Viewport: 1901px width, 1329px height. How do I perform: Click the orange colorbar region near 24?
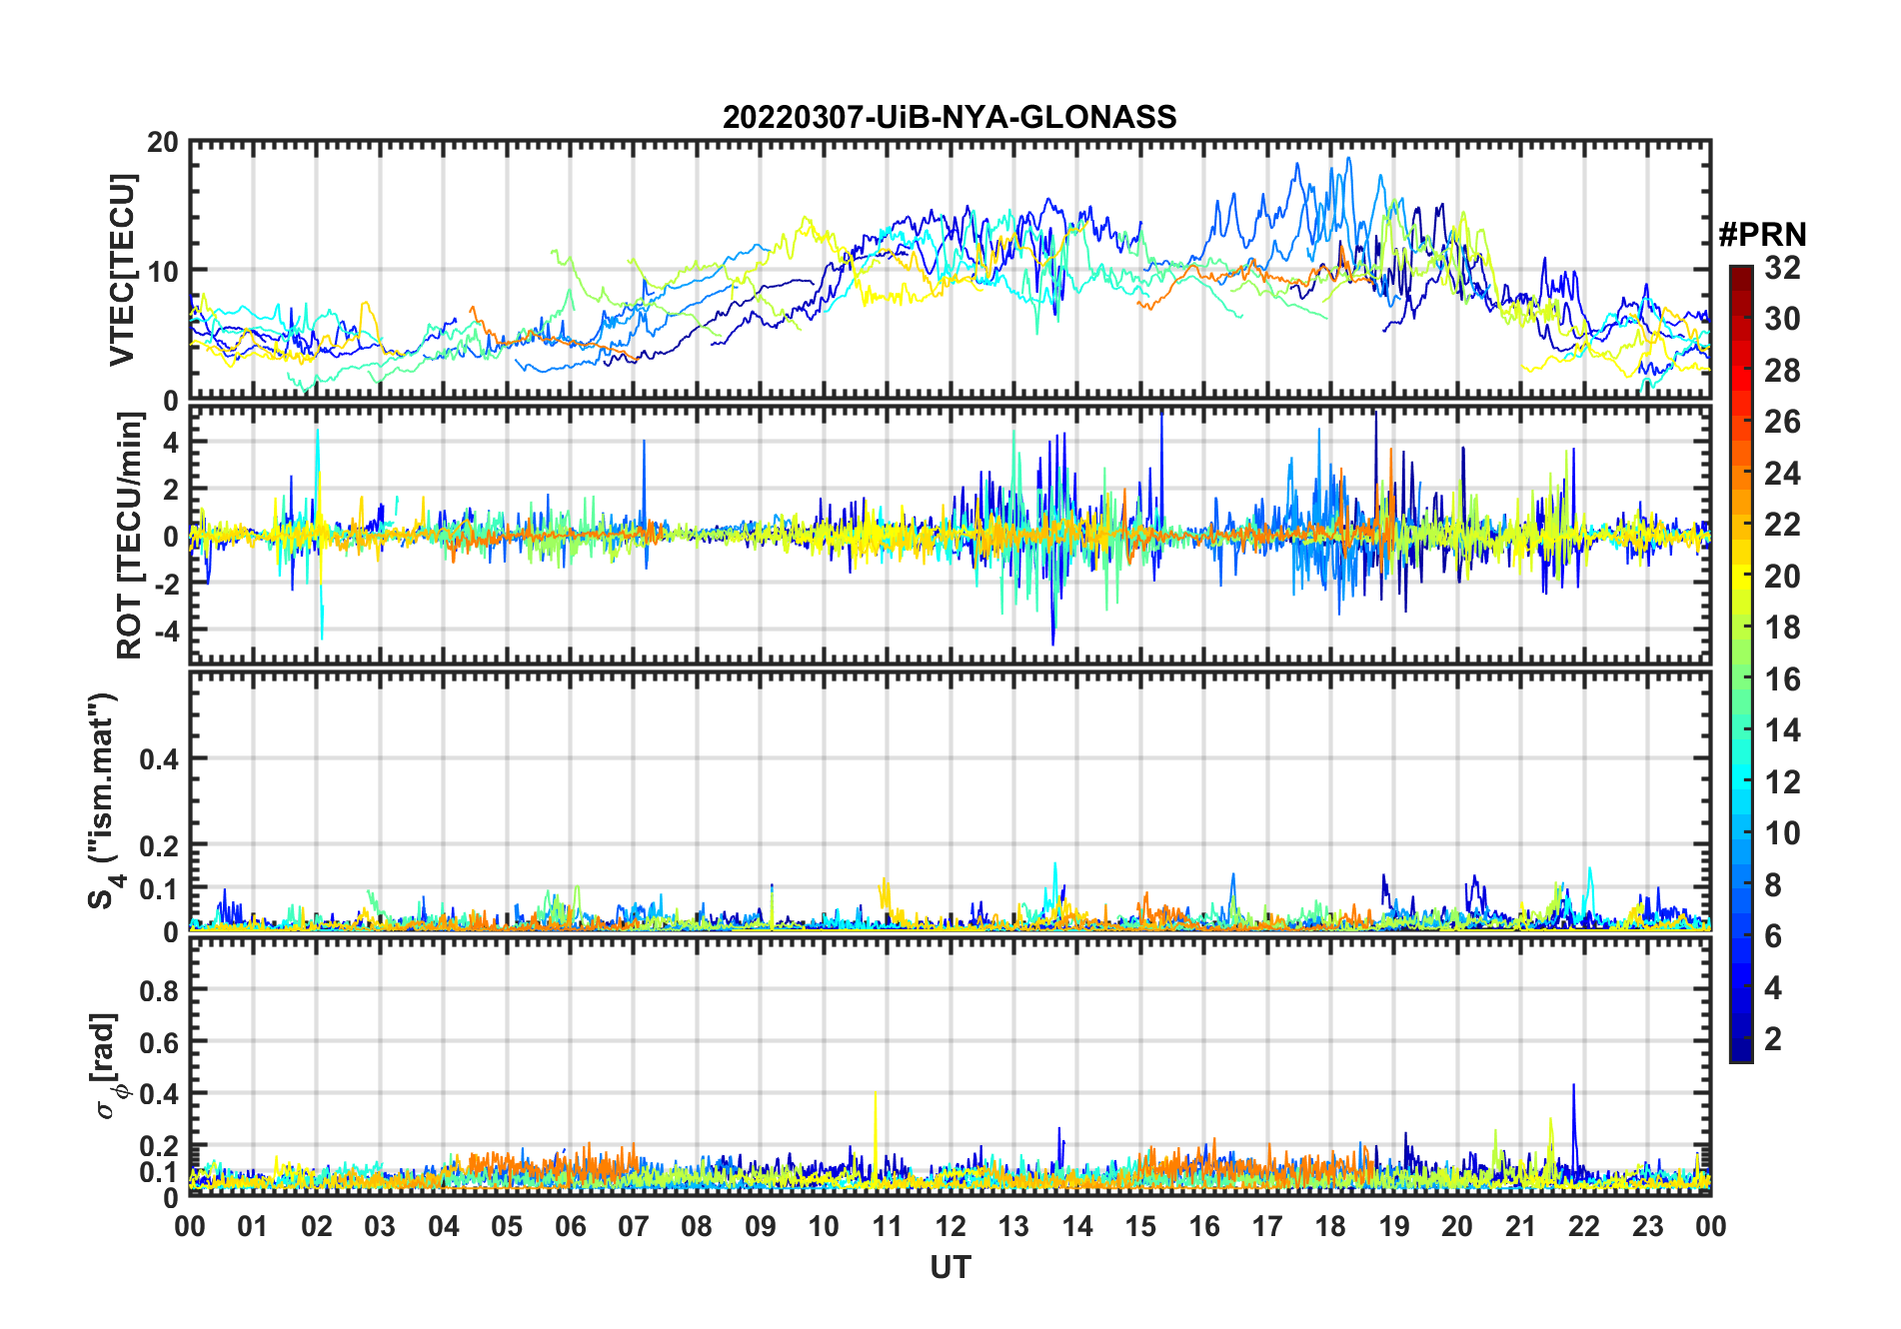(1741, 473)
